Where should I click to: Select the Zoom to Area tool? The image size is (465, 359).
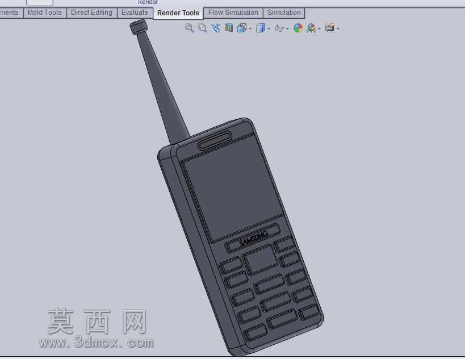tap(203, 28)
